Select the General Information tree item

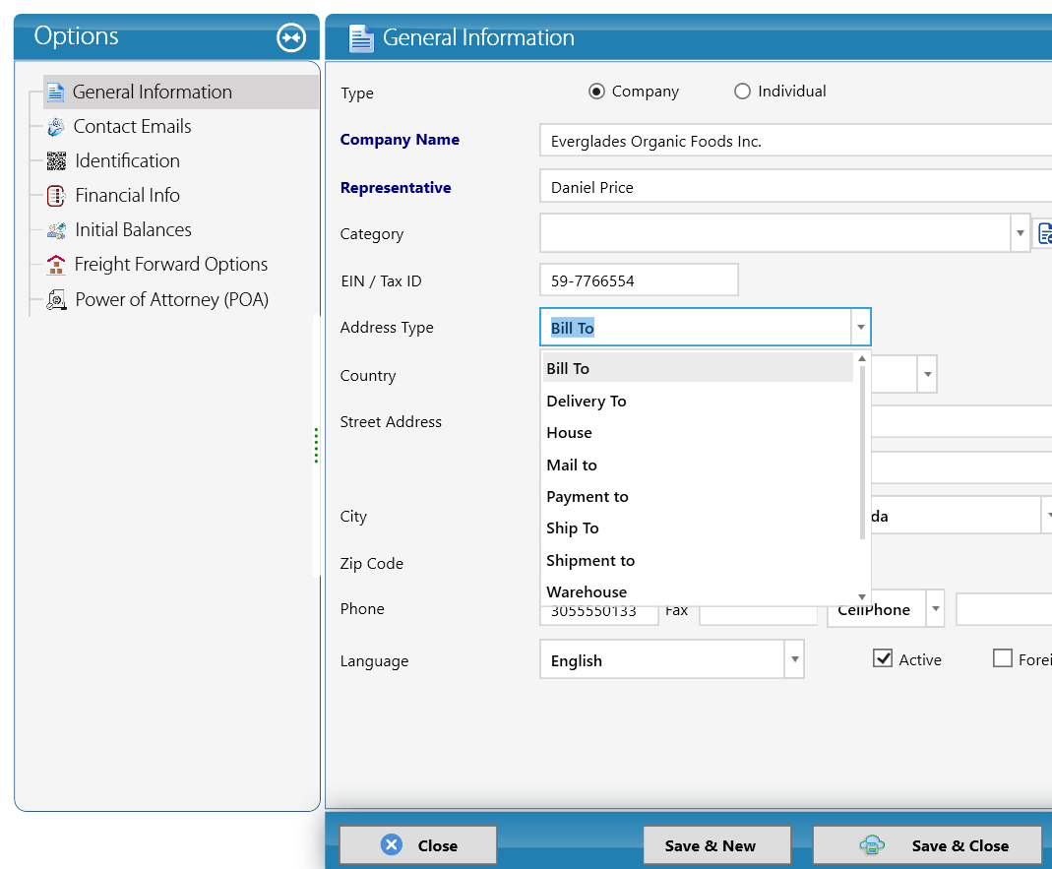(x=181, y=92)
